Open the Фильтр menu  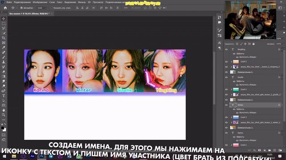coord(82,2)
